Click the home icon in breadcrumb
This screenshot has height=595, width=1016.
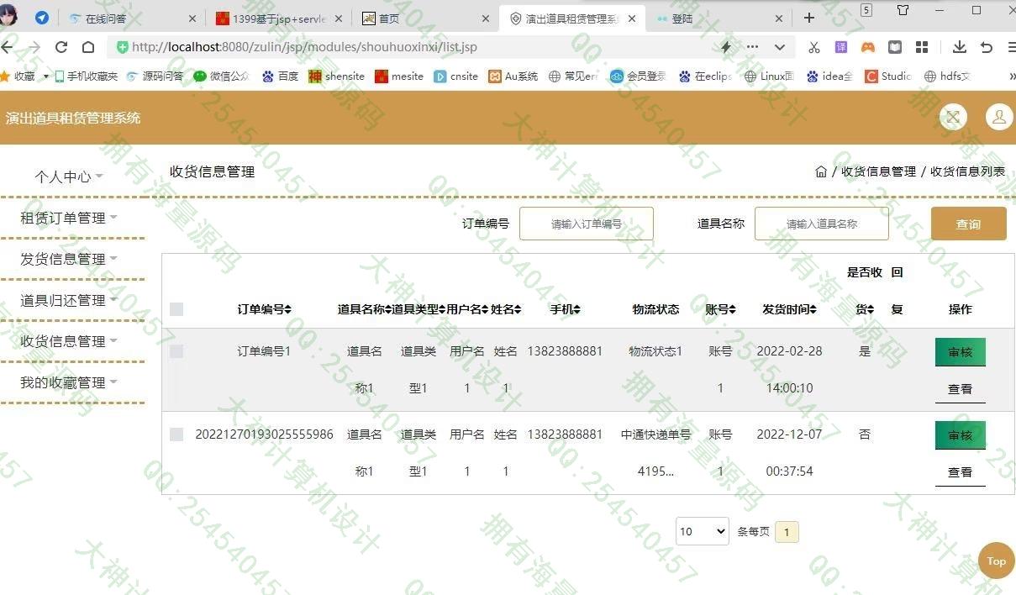coord(821,171)
